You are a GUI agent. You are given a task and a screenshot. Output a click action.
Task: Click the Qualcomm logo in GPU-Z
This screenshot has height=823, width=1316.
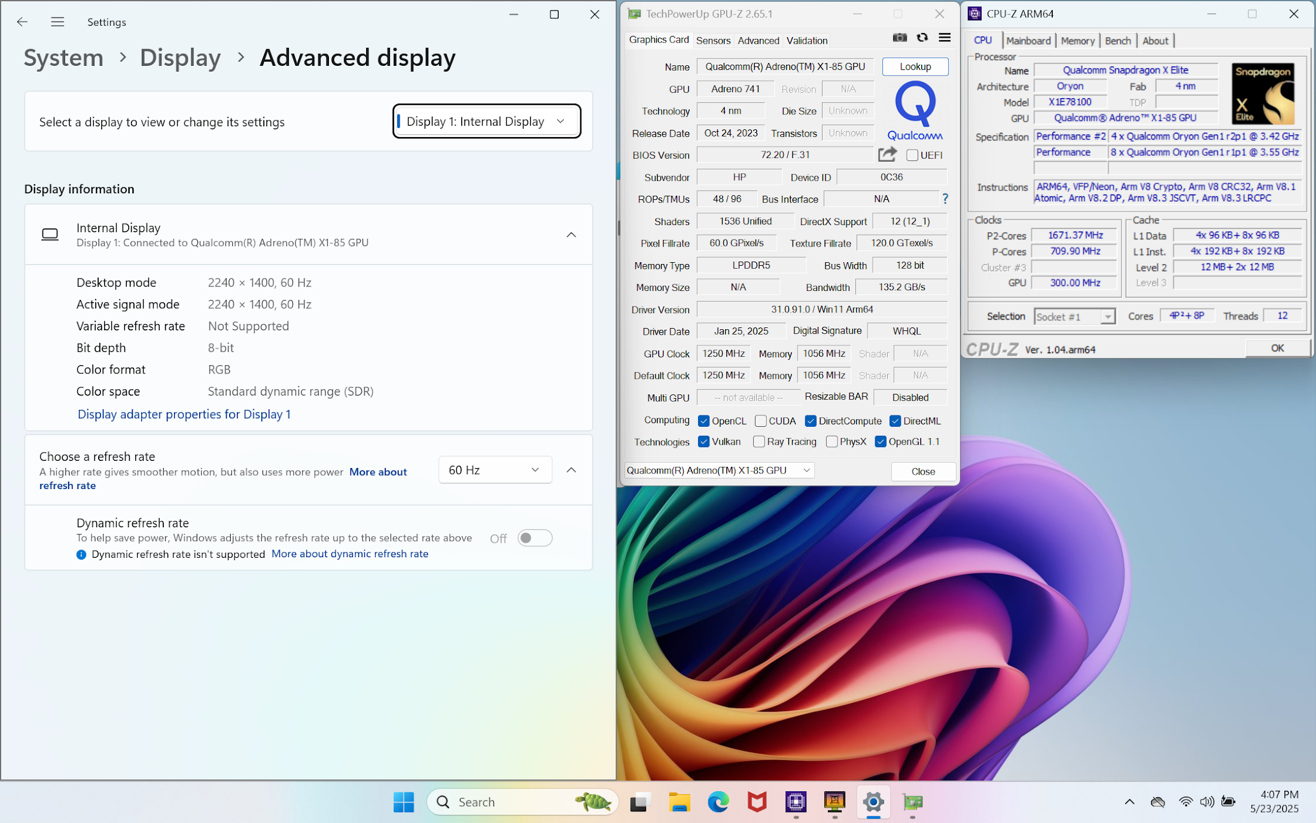[x=915, y=111]
